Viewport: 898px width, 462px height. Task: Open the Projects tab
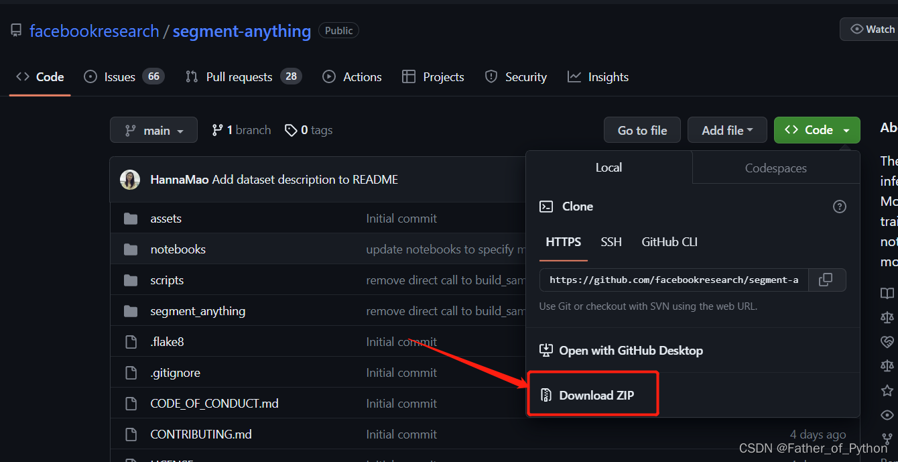(x=433, y=77)
